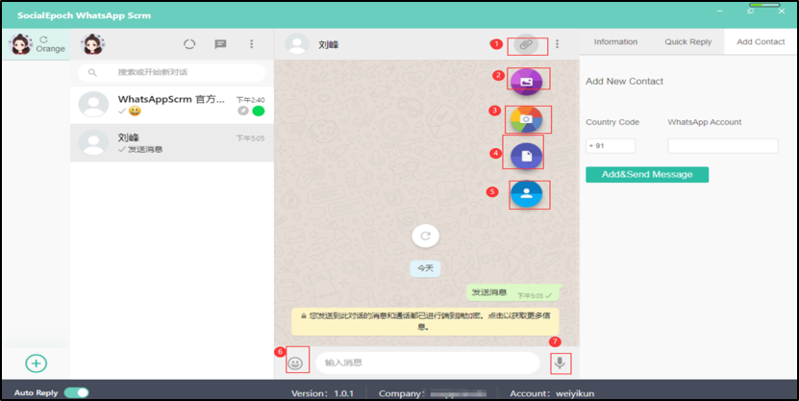Click the Add&Send Message button
799x401 pixels.
tap(647, 174)
